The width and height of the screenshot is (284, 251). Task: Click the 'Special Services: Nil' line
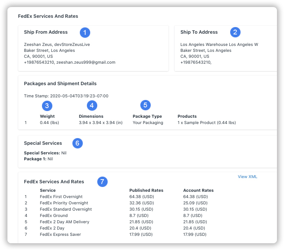click(45, 153)
